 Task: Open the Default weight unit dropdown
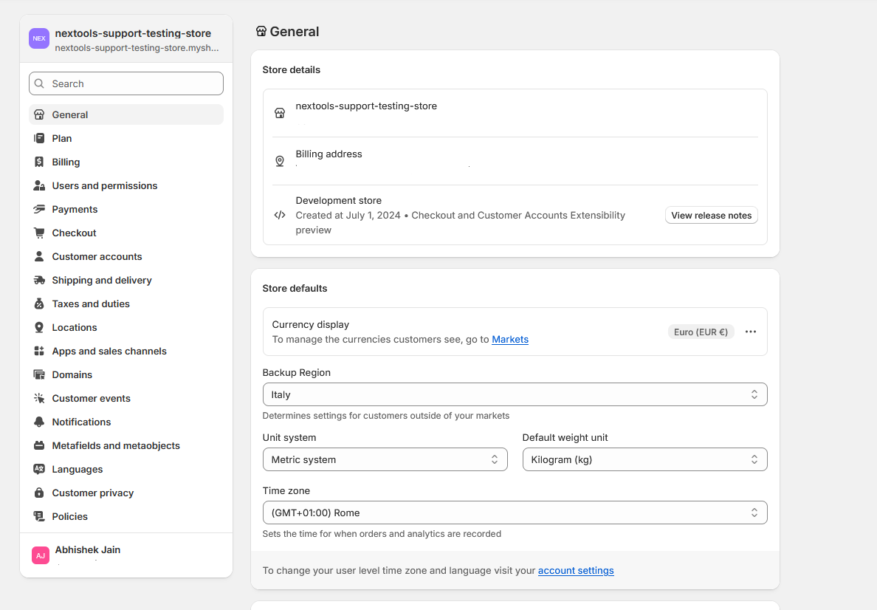644,459
